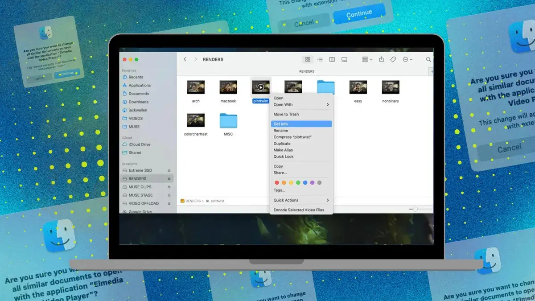Eject the Extreme SSD drive

pyautogui.click(x=169, y=170)
